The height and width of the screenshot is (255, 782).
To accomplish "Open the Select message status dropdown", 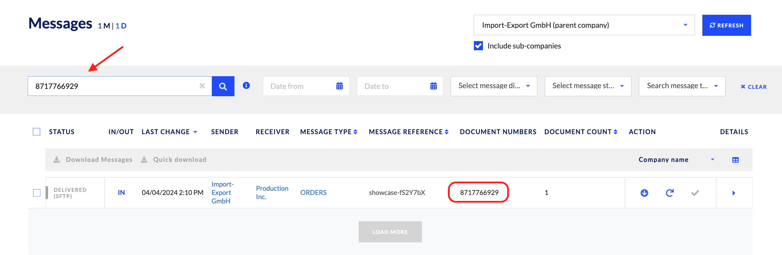I will point(588,86).
